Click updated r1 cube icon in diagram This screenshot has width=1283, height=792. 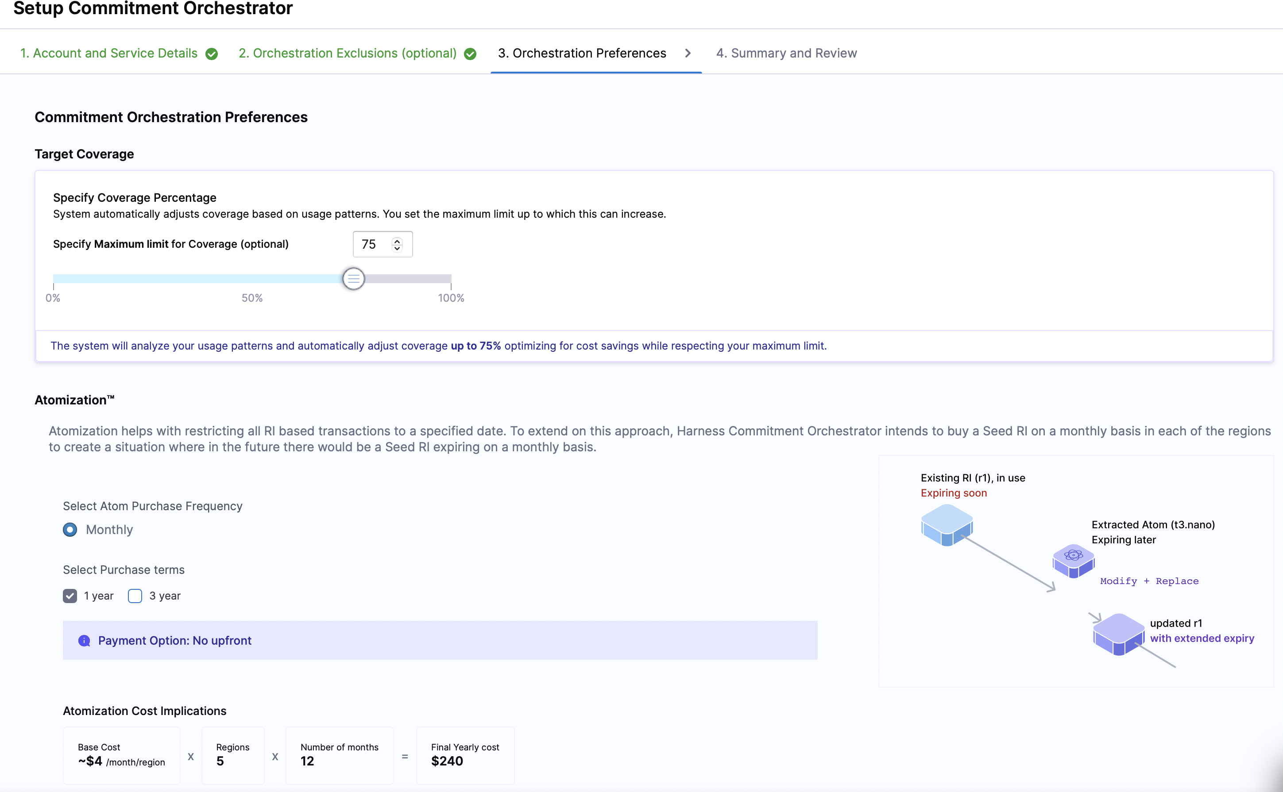1118,634
